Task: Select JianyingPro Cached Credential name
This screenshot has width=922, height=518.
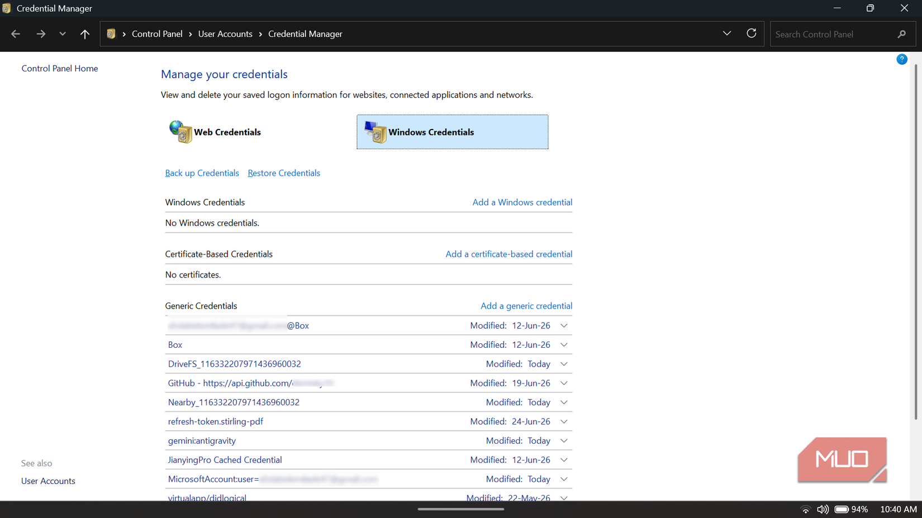Action: [x=225, y=460]
